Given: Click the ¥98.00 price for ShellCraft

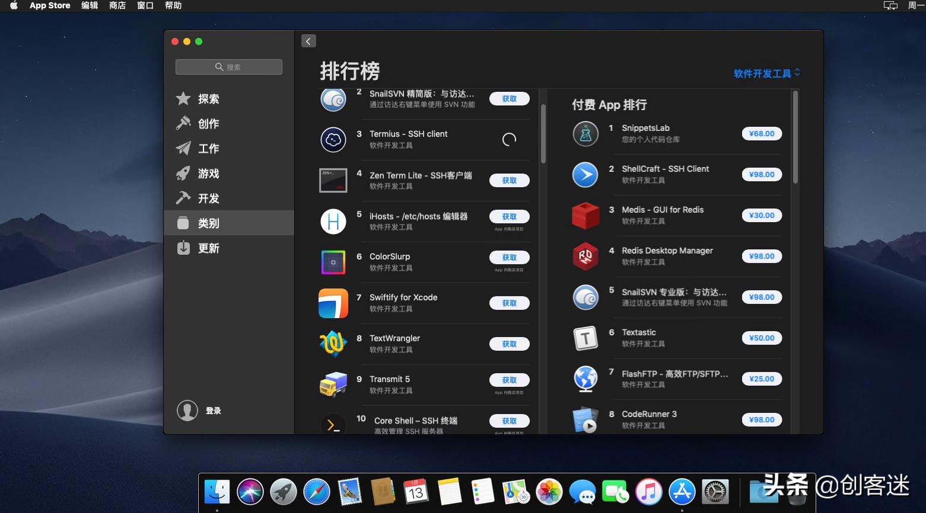Looking at the screenshot, I should point(762,174).
